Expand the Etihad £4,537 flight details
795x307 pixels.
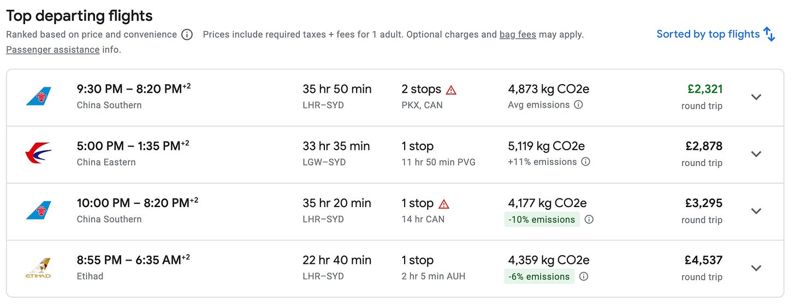click(756, 268)
